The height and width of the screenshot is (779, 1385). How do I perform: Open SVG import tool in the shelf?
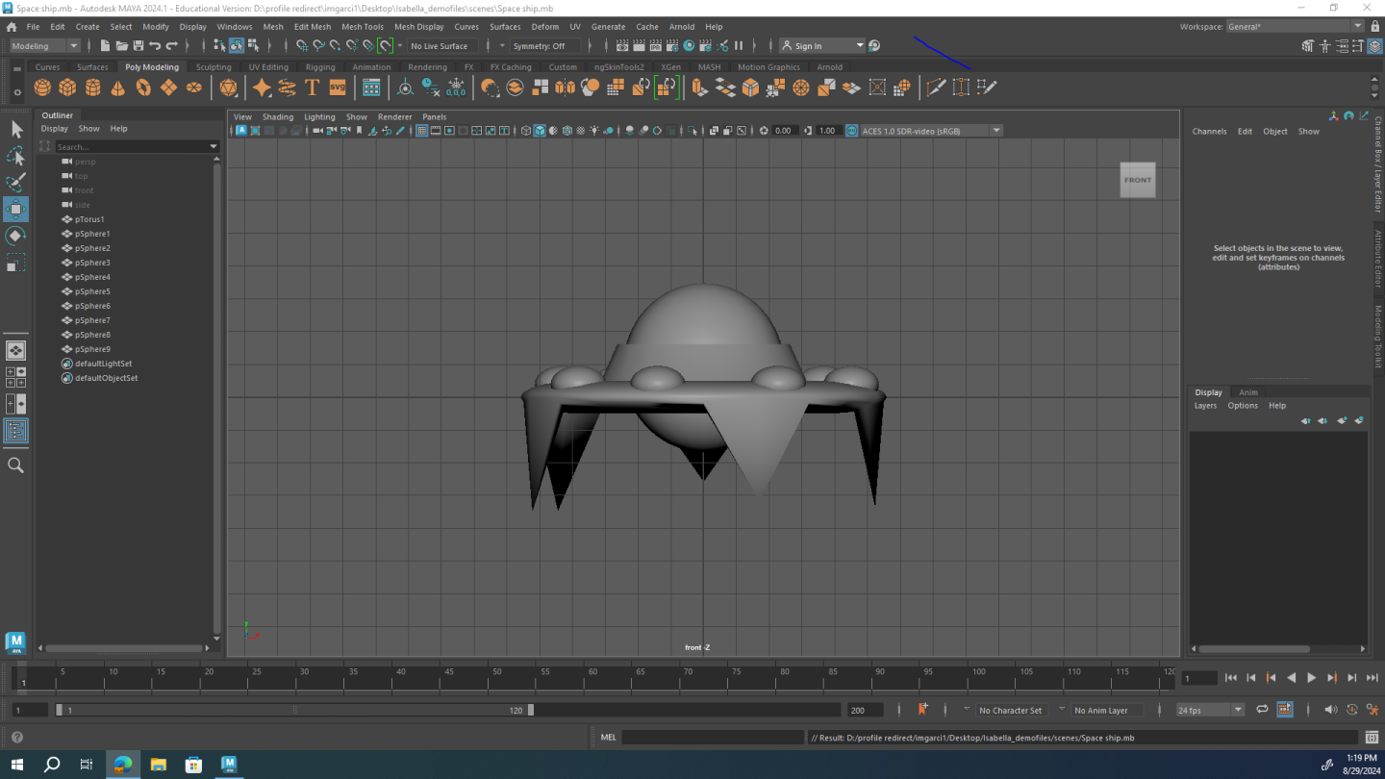pos(338,88)
